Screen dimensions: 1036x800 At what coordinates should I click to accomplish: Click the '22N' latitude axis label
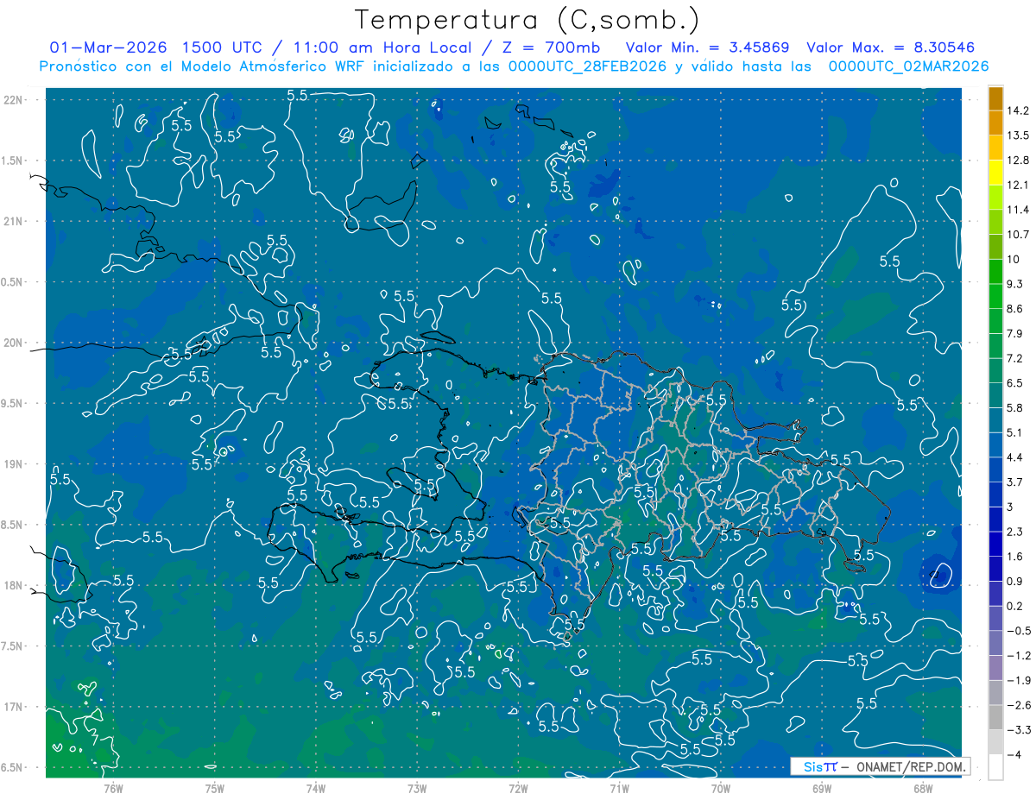coord(13,99)
